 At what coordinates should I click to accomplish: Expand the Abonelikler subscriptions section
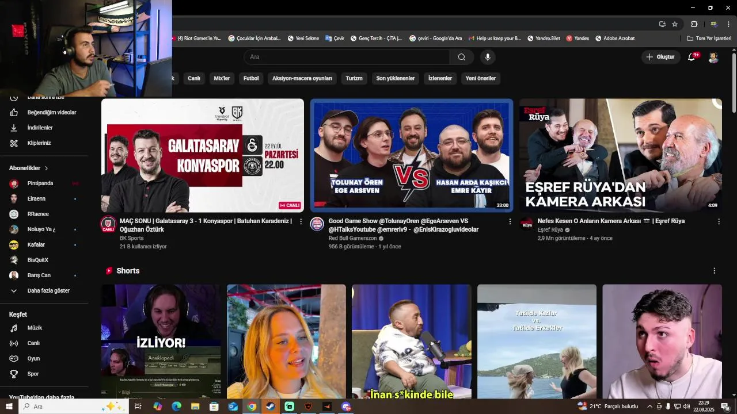(29, 168)
